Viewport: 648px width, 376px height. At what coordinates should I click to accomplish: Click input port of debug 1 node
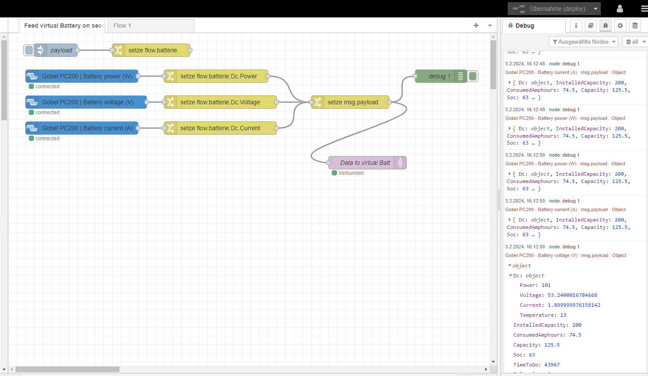pos(415,76)
